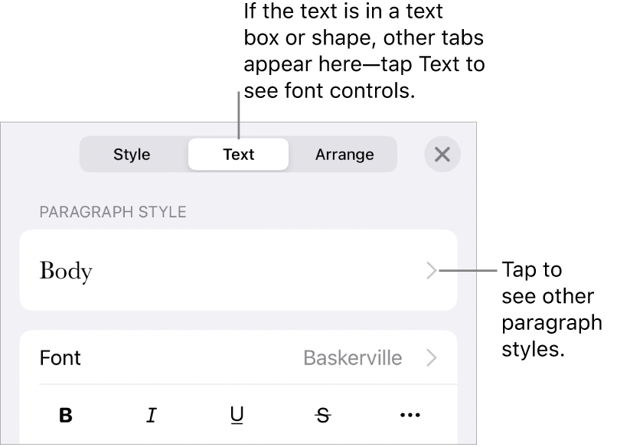Viewport: 617px width, 447px height.
Task: Toggle italic formatting
Action: pyautogui.click(x=152, y=415)
